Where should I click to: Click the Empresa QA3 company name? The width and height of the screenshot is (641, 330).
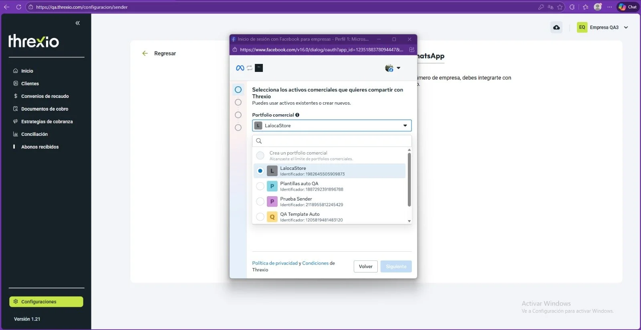pos(604,28)
